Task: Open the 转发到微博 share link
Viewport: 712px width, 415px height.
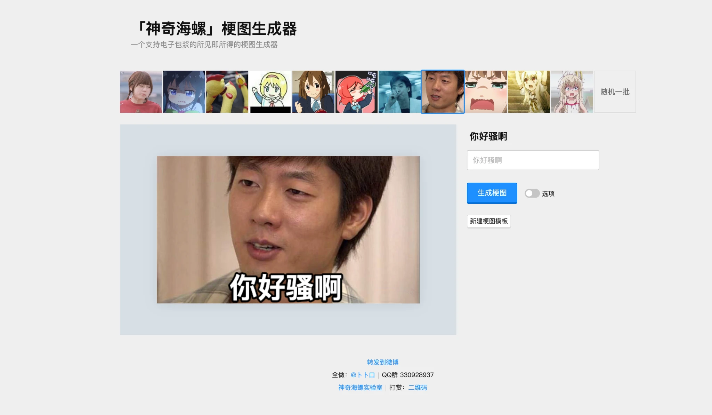Action: [382, 362]
